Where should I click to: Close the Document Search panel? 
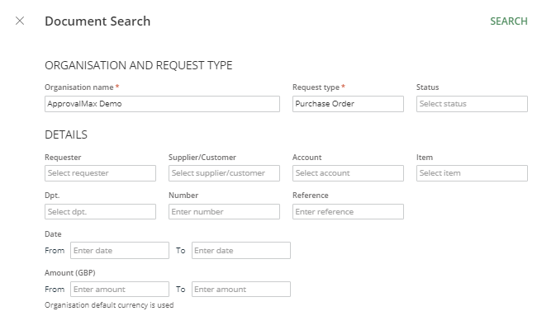coord(20,21)
